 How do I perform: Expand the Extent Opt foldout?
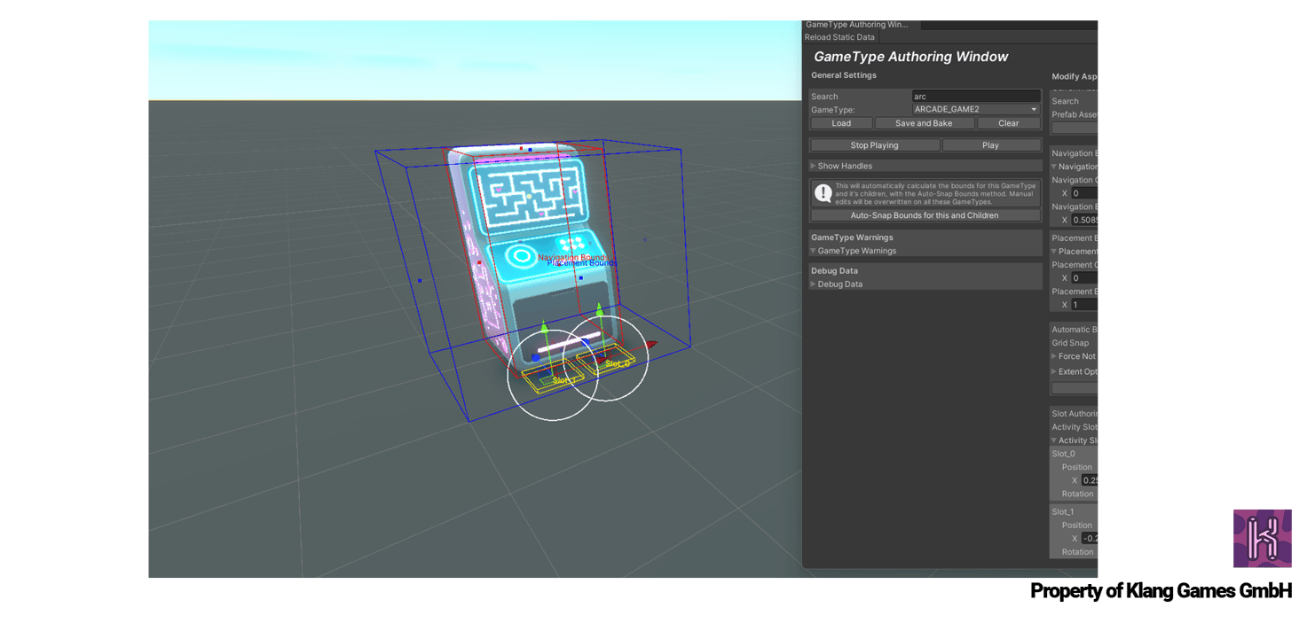coord(1054,371)
